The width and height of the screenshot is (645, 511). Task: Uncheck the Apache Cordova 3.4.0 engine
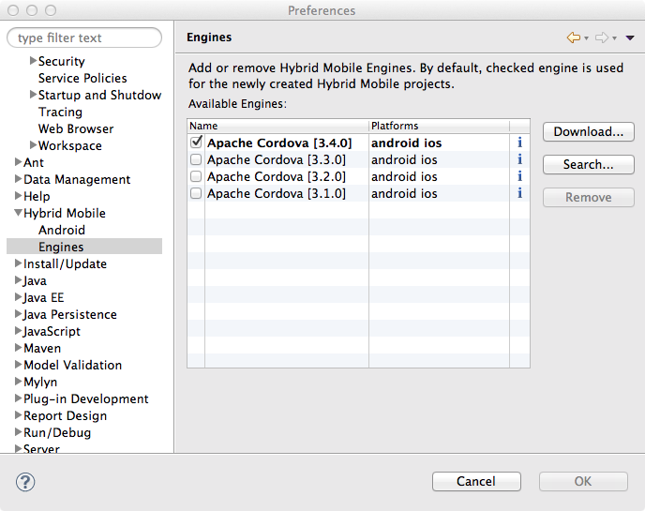(196, 143)
